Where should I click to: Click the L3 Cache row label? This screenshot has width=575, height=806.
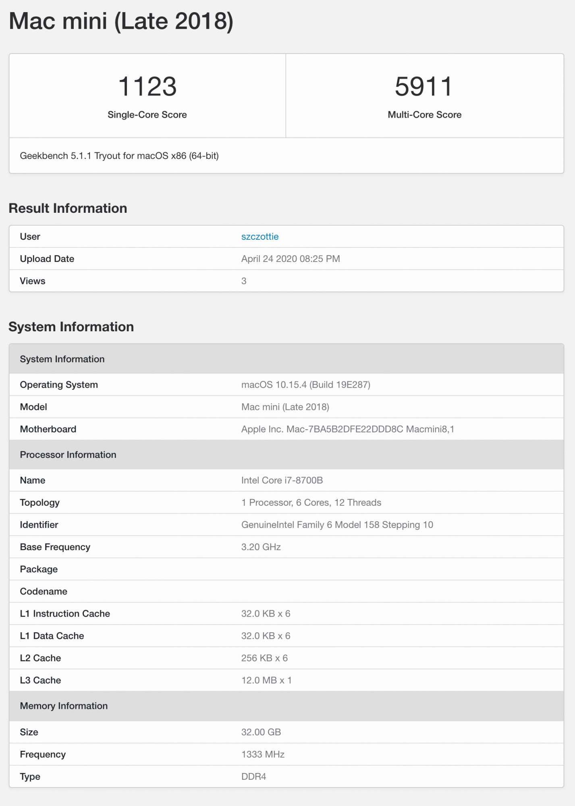(x=40, y=680)
